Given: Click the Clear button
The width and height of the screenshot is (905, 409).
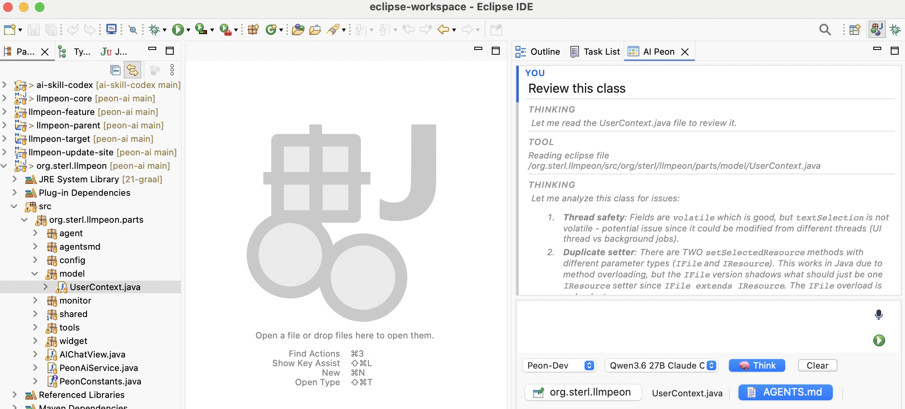Looking at the screenshot, I should tap(817, 365).
